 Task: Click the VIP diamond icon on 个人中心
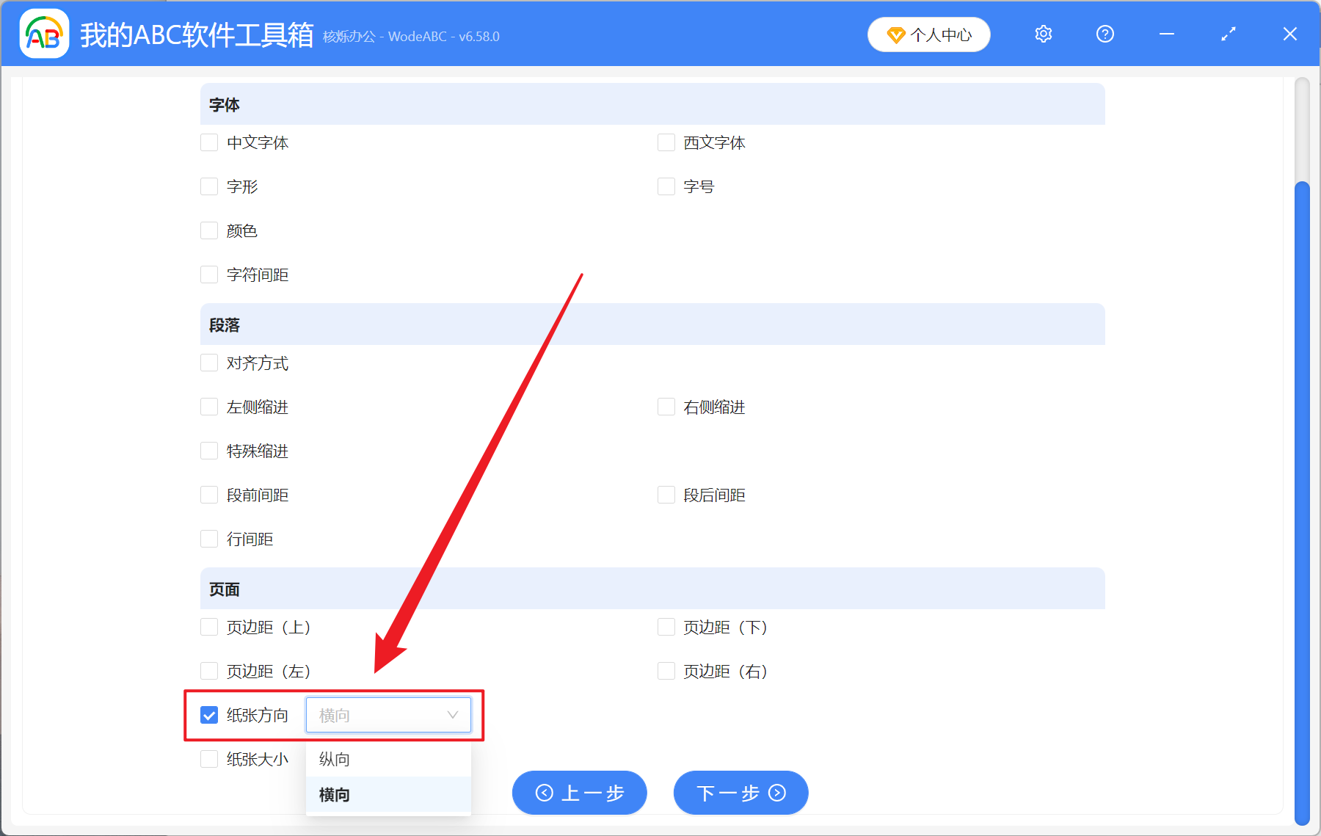pos(896,34)
